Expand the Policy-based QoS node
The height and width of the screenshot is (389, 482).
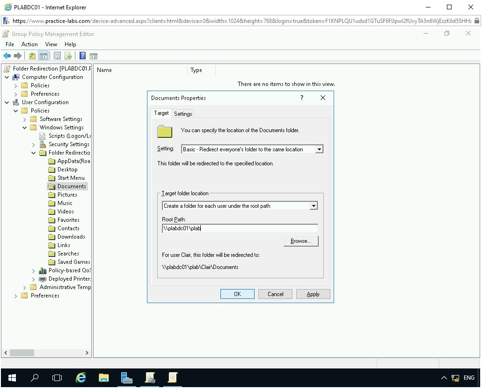click(34, 270)
